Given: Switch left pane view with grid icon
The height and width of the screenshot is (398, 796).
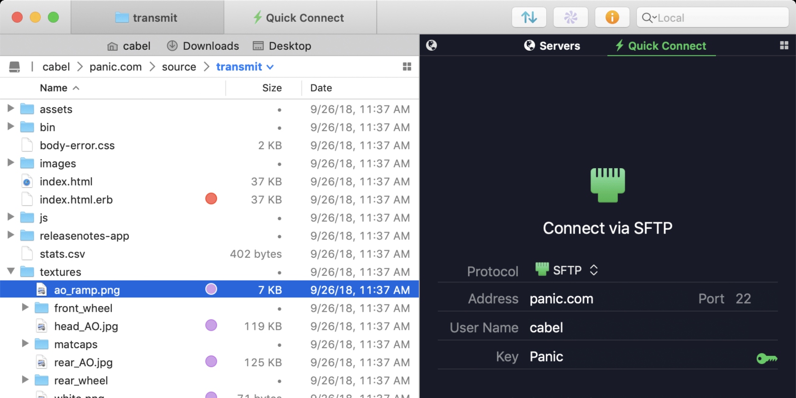Looking at the screenshot, I should point(407,67).
